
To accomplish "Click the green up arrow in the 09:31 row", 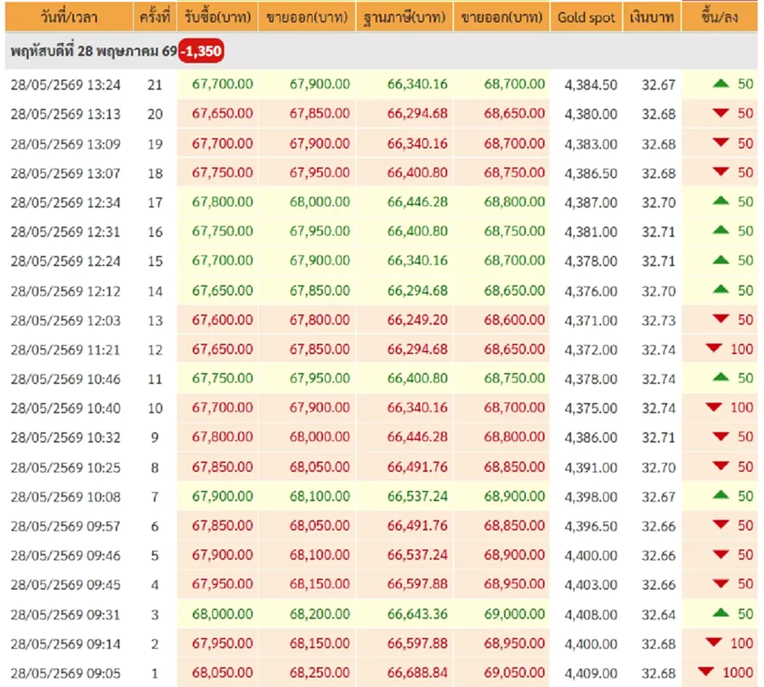I will click(x=721, y=613).
